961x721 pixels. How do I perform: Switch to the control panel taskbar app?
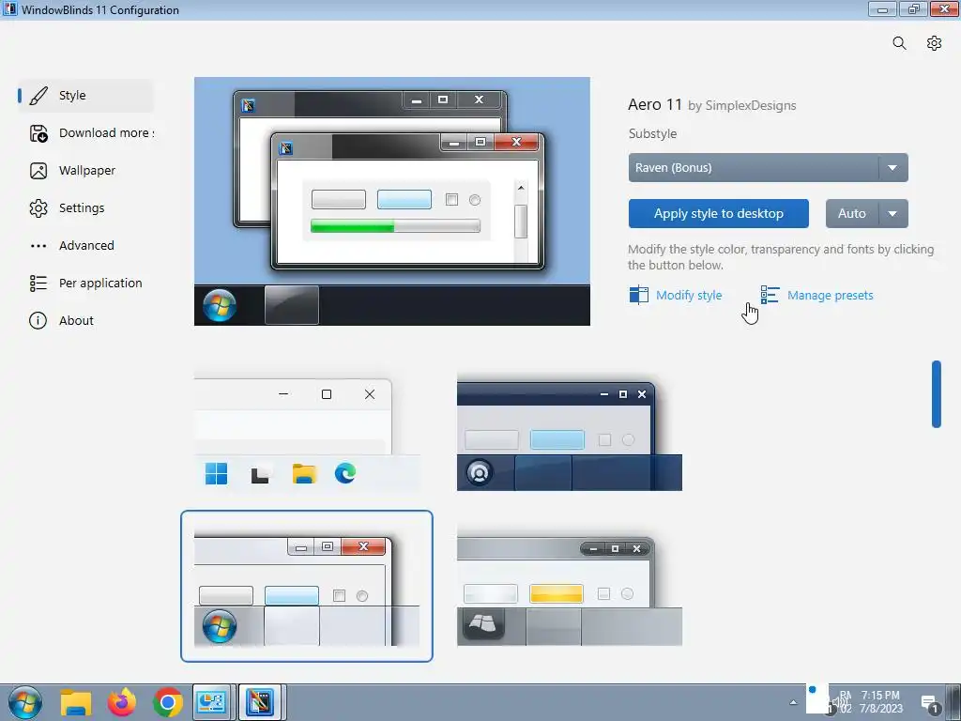click(x=212, y=702)
